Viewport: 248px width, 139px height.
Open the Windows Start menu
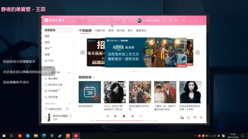4,136
